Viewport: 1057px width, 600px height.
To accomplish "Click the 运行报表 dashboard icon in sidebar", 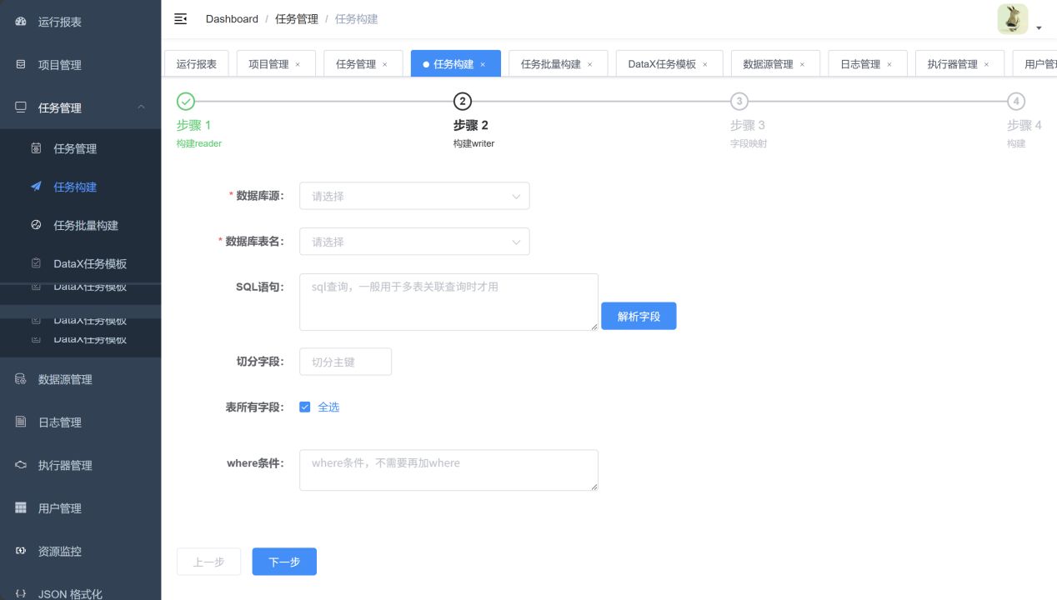I will 21,22.
